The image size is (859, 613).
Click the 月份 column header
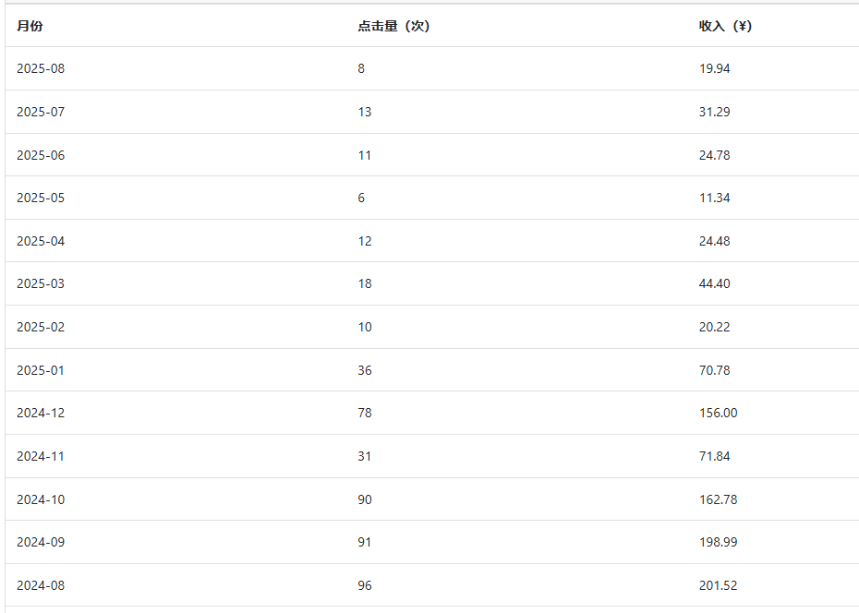click(30, 26)
